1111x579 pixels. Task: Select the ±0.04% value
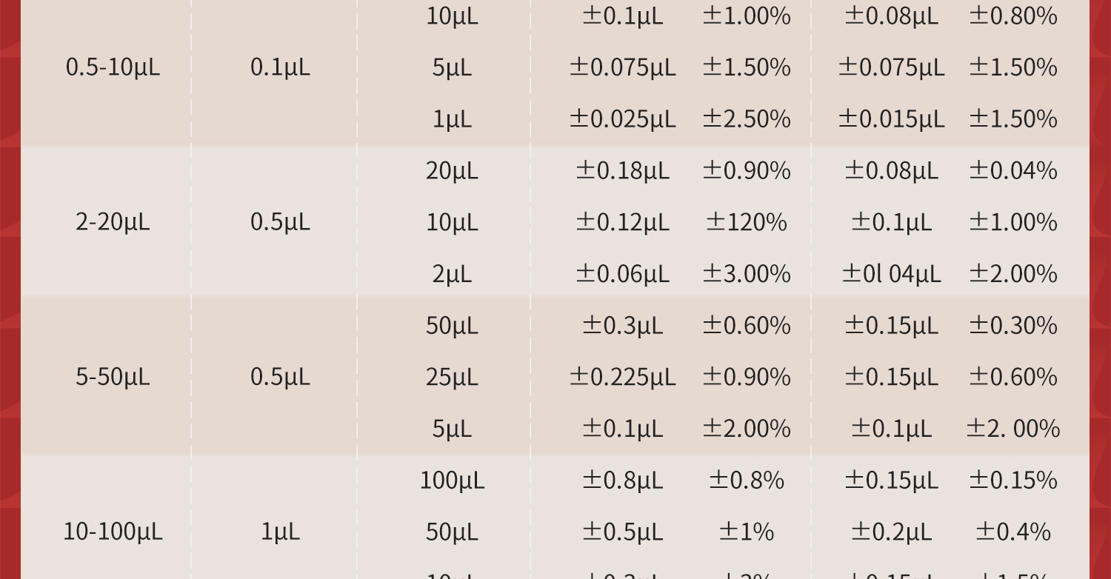(1012, 171)
